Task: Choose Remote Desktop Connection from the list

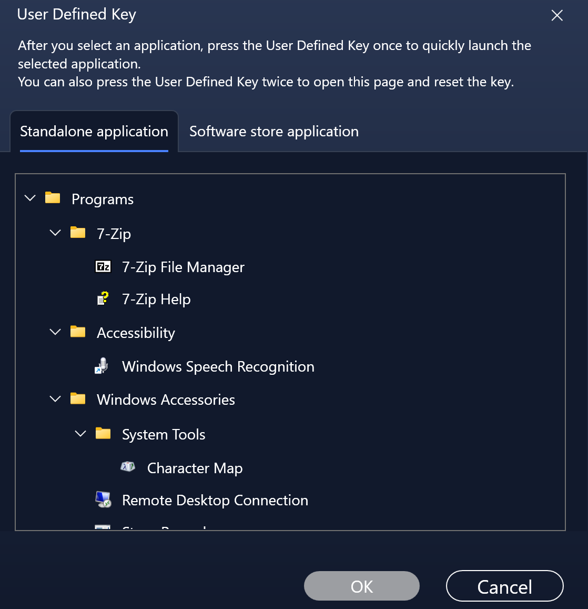Action: click(215, 500)
